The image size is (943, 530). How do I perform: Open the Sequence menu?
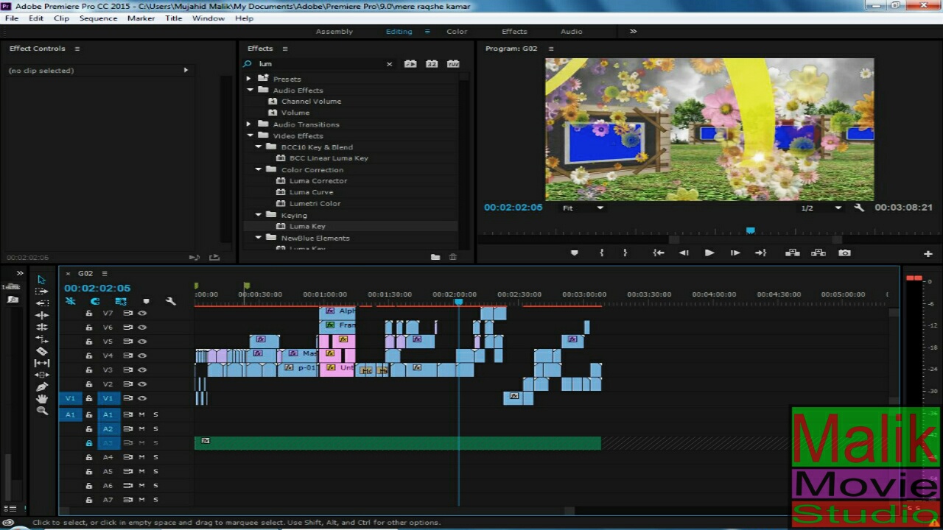click(98, 18)
